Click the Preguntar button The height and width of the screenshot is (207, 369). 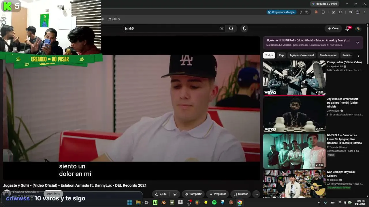218,194
